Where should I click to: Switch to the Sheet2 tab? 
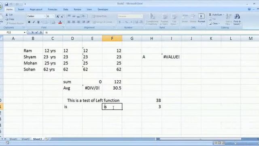coord(25,139)
